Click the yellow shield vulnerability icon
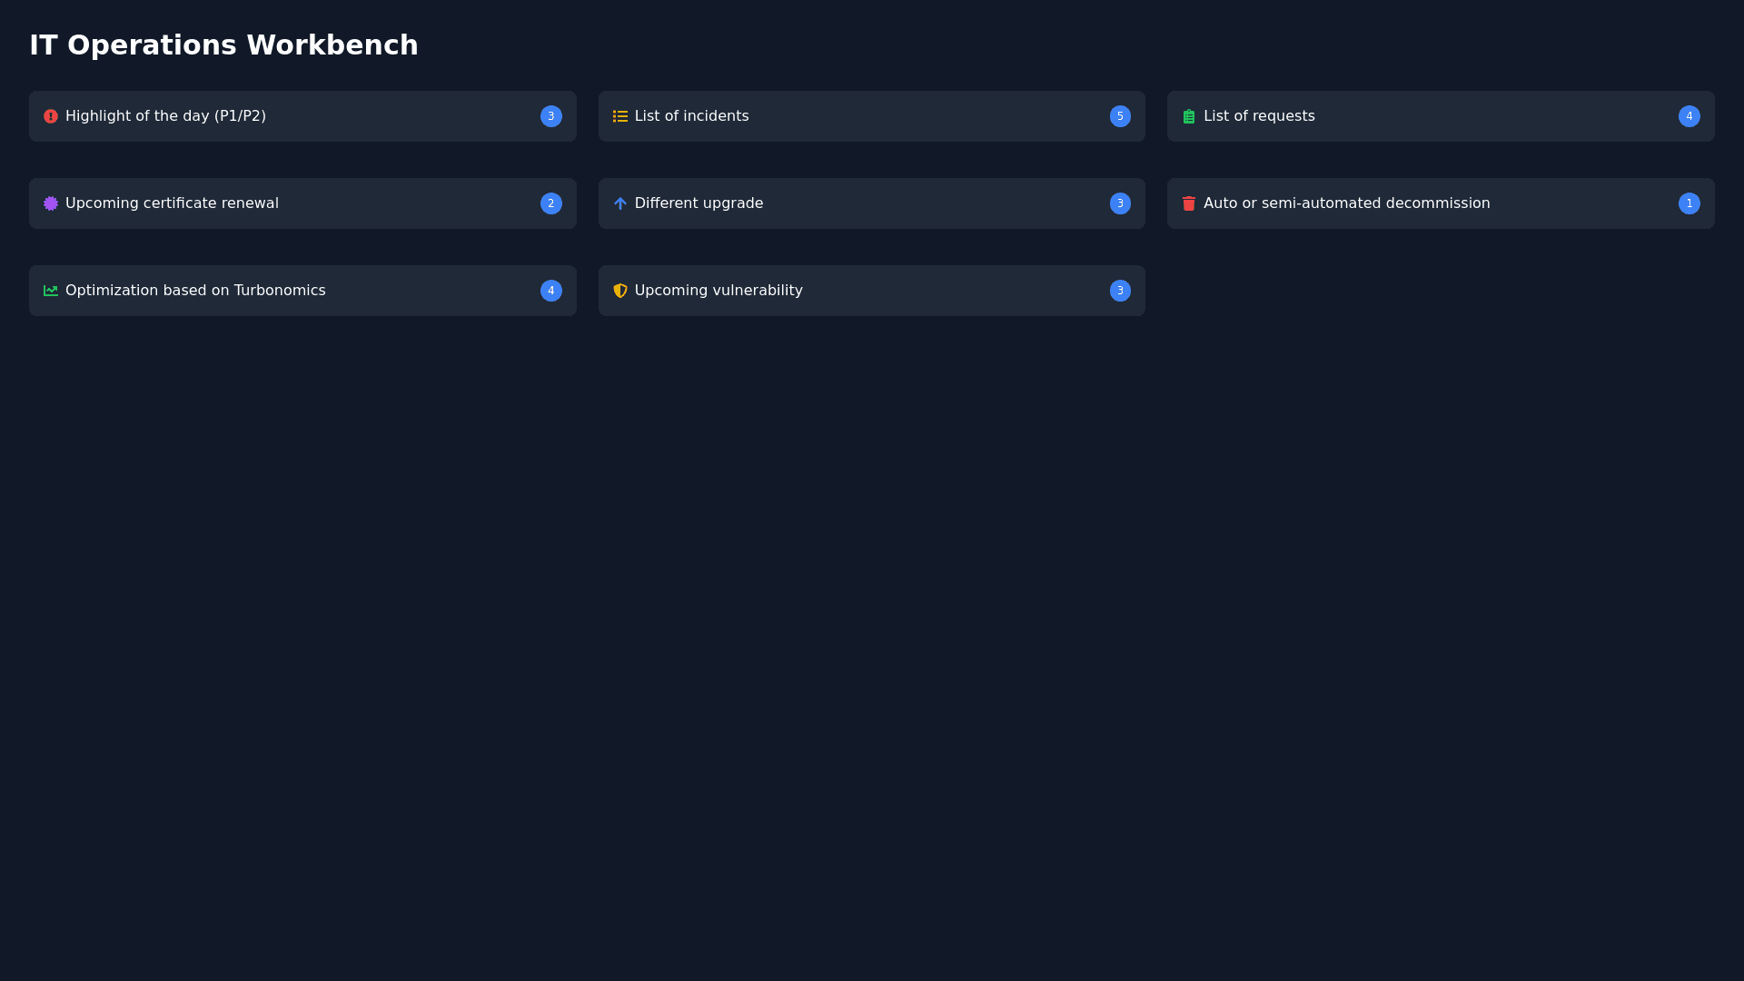Viewport: 1744px width, 981px height. tap(620, 291)
